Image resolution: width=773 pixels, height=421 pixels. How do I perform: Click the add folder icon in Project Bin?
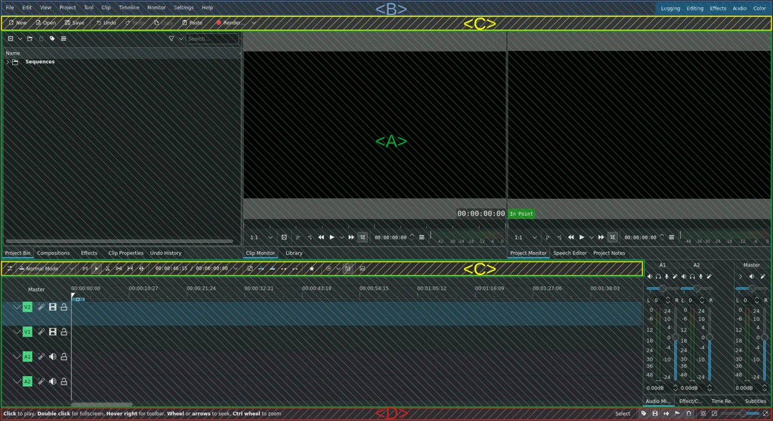click(x=30, y=39)
